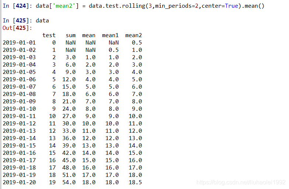The height and width of the screenshot is (189, 289).
Task: Click the word data in line 425
Action: point(42,21)
